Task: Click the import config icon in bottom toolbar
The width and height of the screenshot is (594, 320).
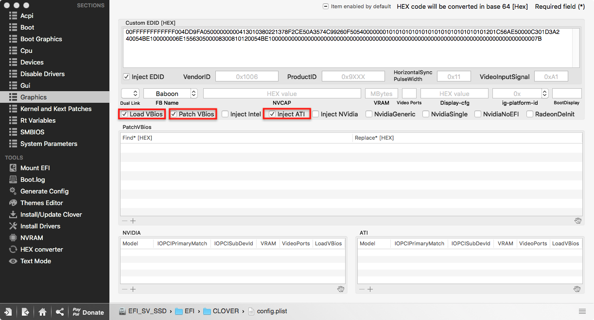Action: click(8, 312)
